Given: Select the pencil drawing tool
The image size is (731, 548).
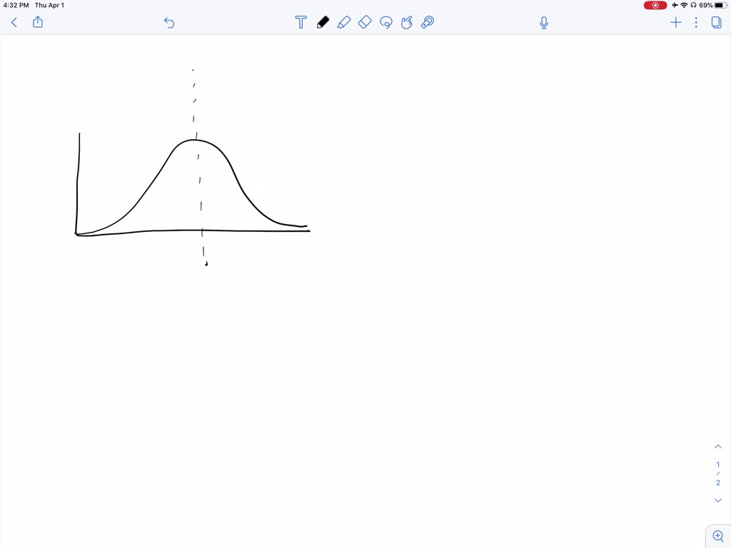Looking at the screenshot, I should [x=323, y=22].
